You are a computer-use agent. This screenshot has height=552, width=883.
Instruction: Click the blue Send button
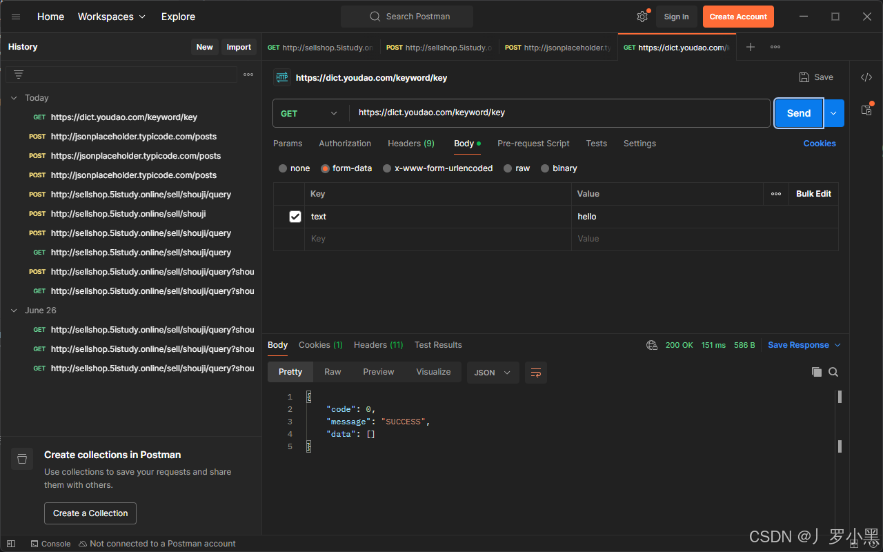pos(799,113)
